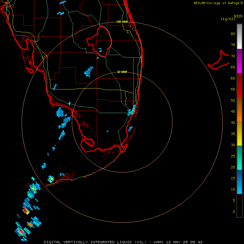
Task: Click the 45 value on the color scale
Action: point(233,112)
